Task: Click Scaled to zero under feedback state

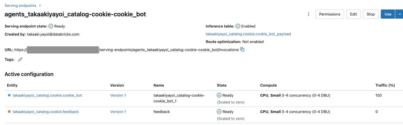Action: pos(231,118)
